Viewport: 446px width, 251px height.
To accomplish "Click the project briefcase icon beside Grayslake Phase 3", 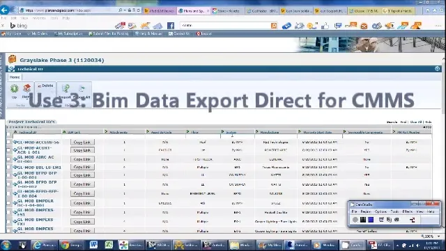I will tap(13, 59).
